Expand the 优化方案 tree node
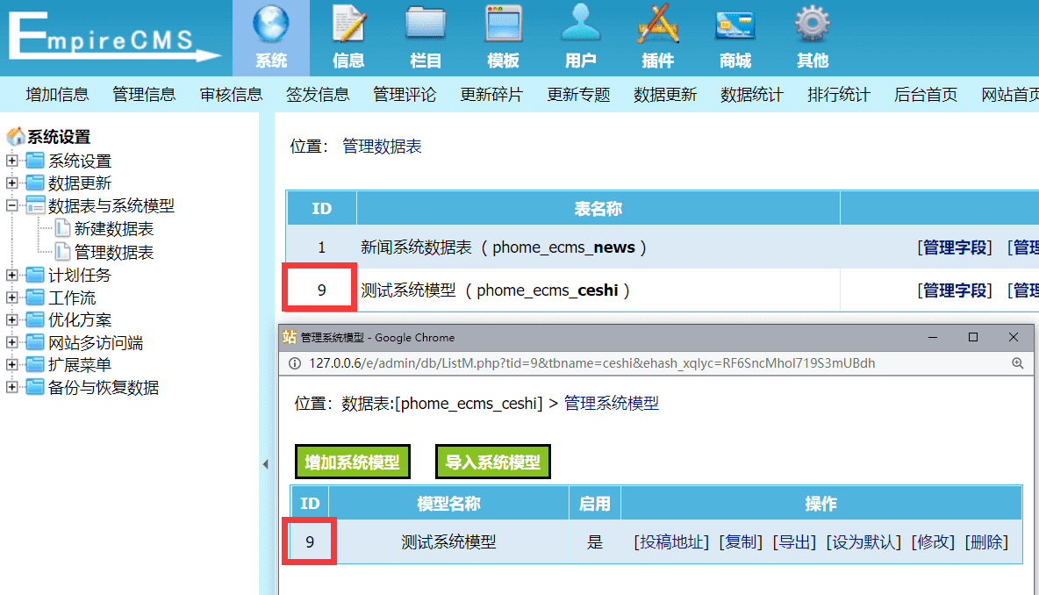This screenshot has height=595, width=1039. point(12,320)
